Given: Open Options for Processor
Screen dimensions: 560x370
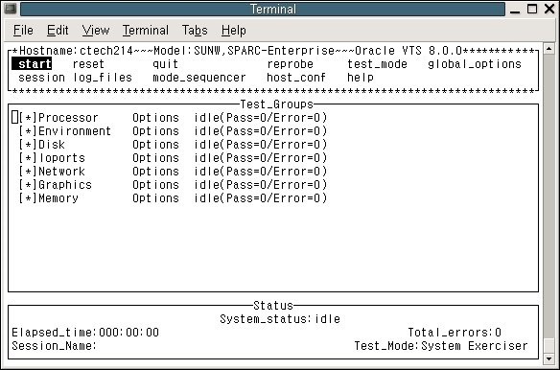Looking at the screenshot, I should click(x=155, y=118).
